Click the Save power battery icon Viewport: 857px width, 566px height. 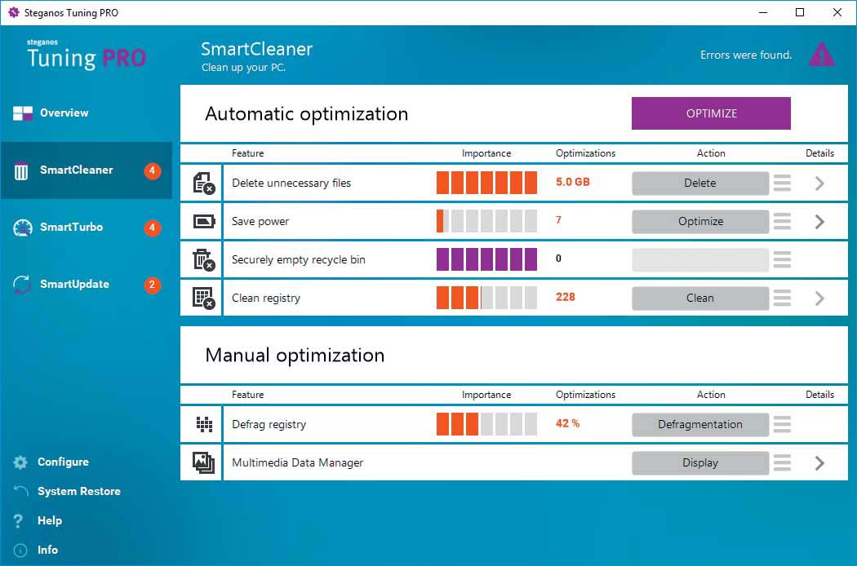(x=204, y=221)
